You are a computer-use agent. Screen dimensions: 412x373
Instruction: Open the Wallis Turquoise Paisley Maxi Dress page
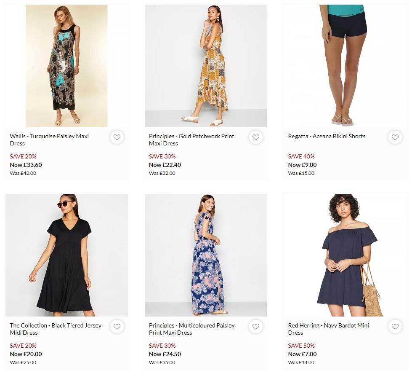49,140
